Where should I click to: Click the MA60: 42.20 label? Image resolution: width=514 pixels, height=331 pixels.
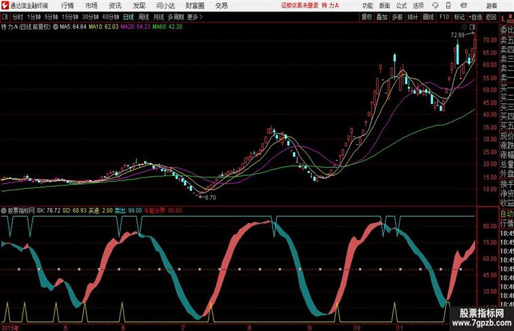coord(167,27)
